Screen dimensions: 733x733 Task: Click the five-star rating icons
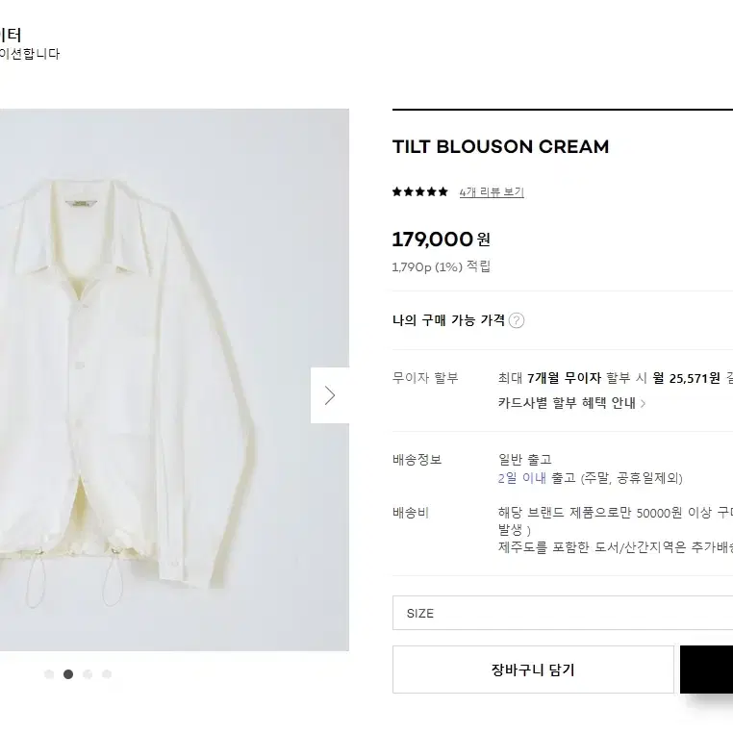point(420,191)
